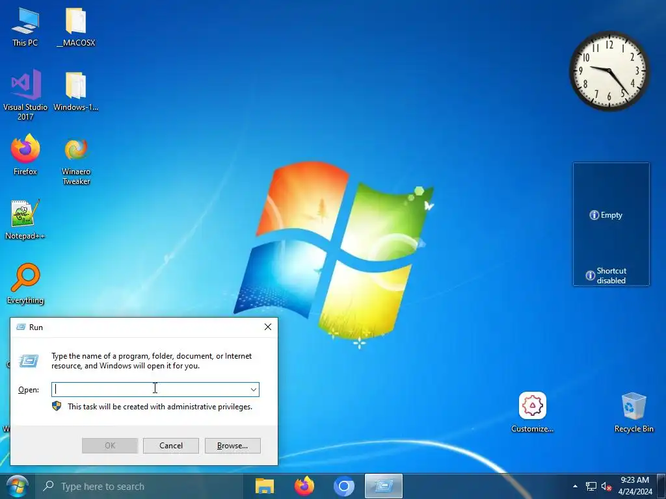Select the Windows-1... folder icon
This screenshot has width=666, height=499.
(x=76, y=92)
